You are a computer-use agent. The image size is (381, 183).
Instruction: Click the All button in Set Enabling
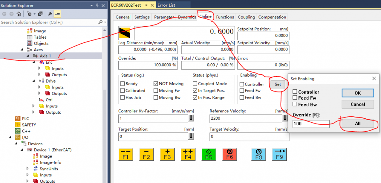(x=358, y=123)
